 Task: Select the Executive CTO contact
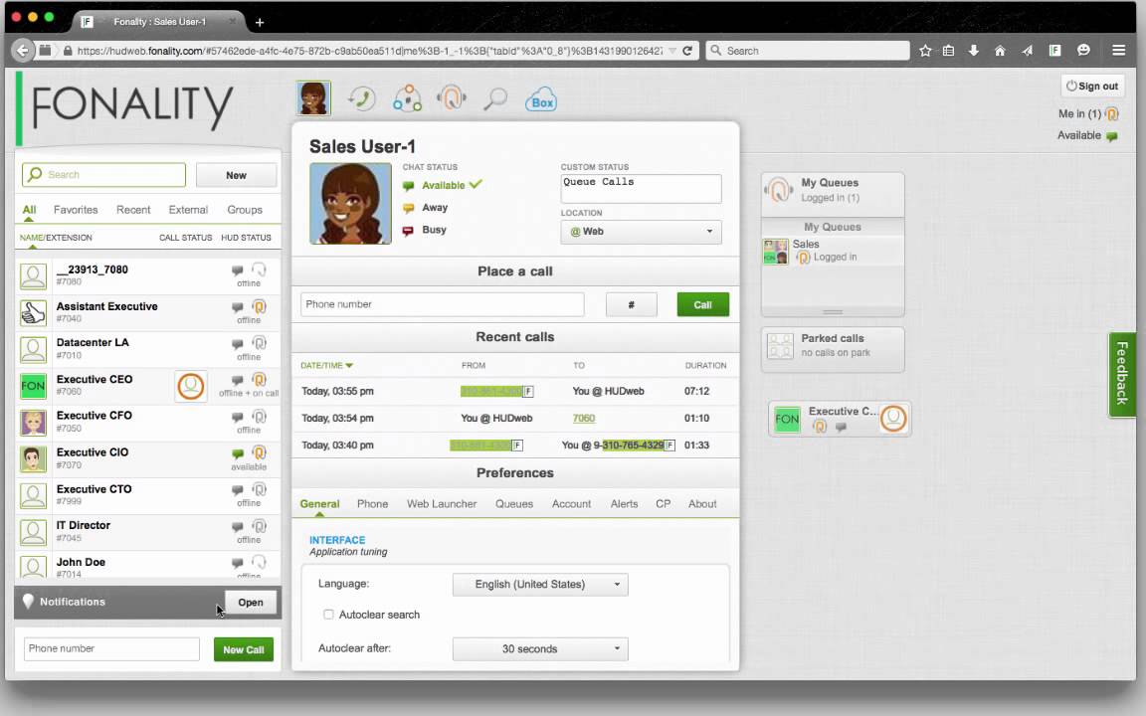coord(147,495)
